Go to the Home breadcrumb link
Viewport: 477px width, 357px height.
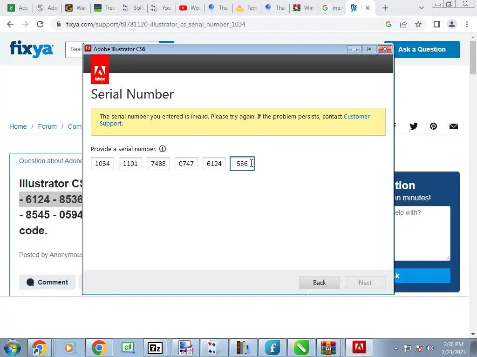[x=18, y=126]
